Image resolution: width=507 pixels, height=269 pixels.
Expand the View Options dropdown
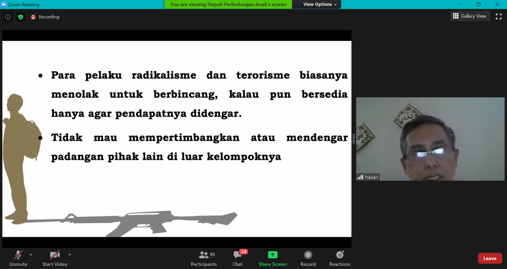pos(320,4)
